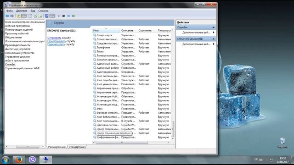Click the services list scroll-down arrow
Viewport: 294px width, 165px height.
click(173, 139)
